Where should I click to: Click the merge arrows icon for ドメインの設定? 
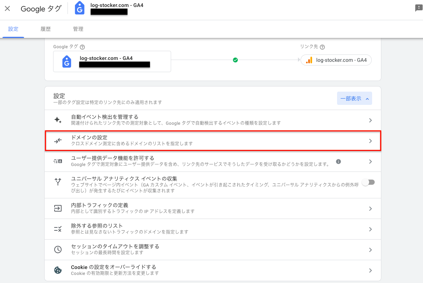(58, 141)
